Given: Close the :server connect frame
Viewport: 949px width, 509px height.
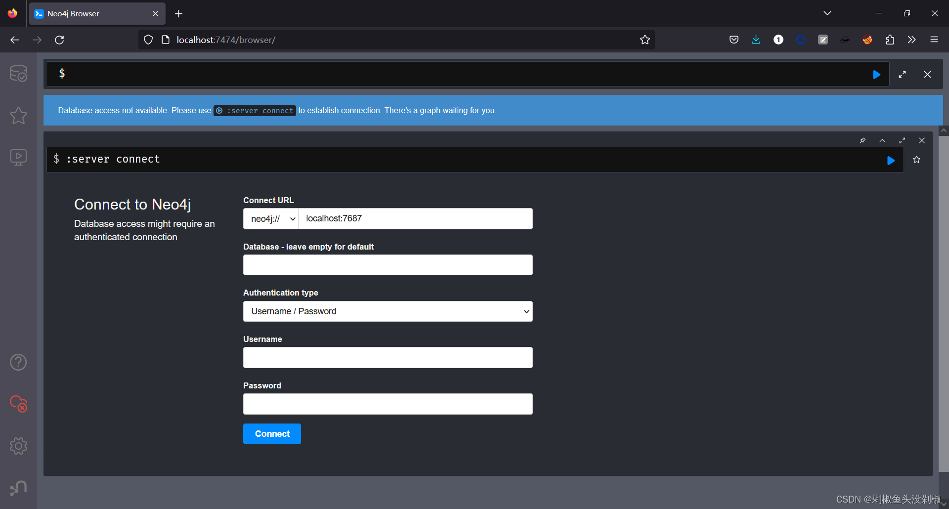Looking at the screenshot, I should tap(922, 140).
